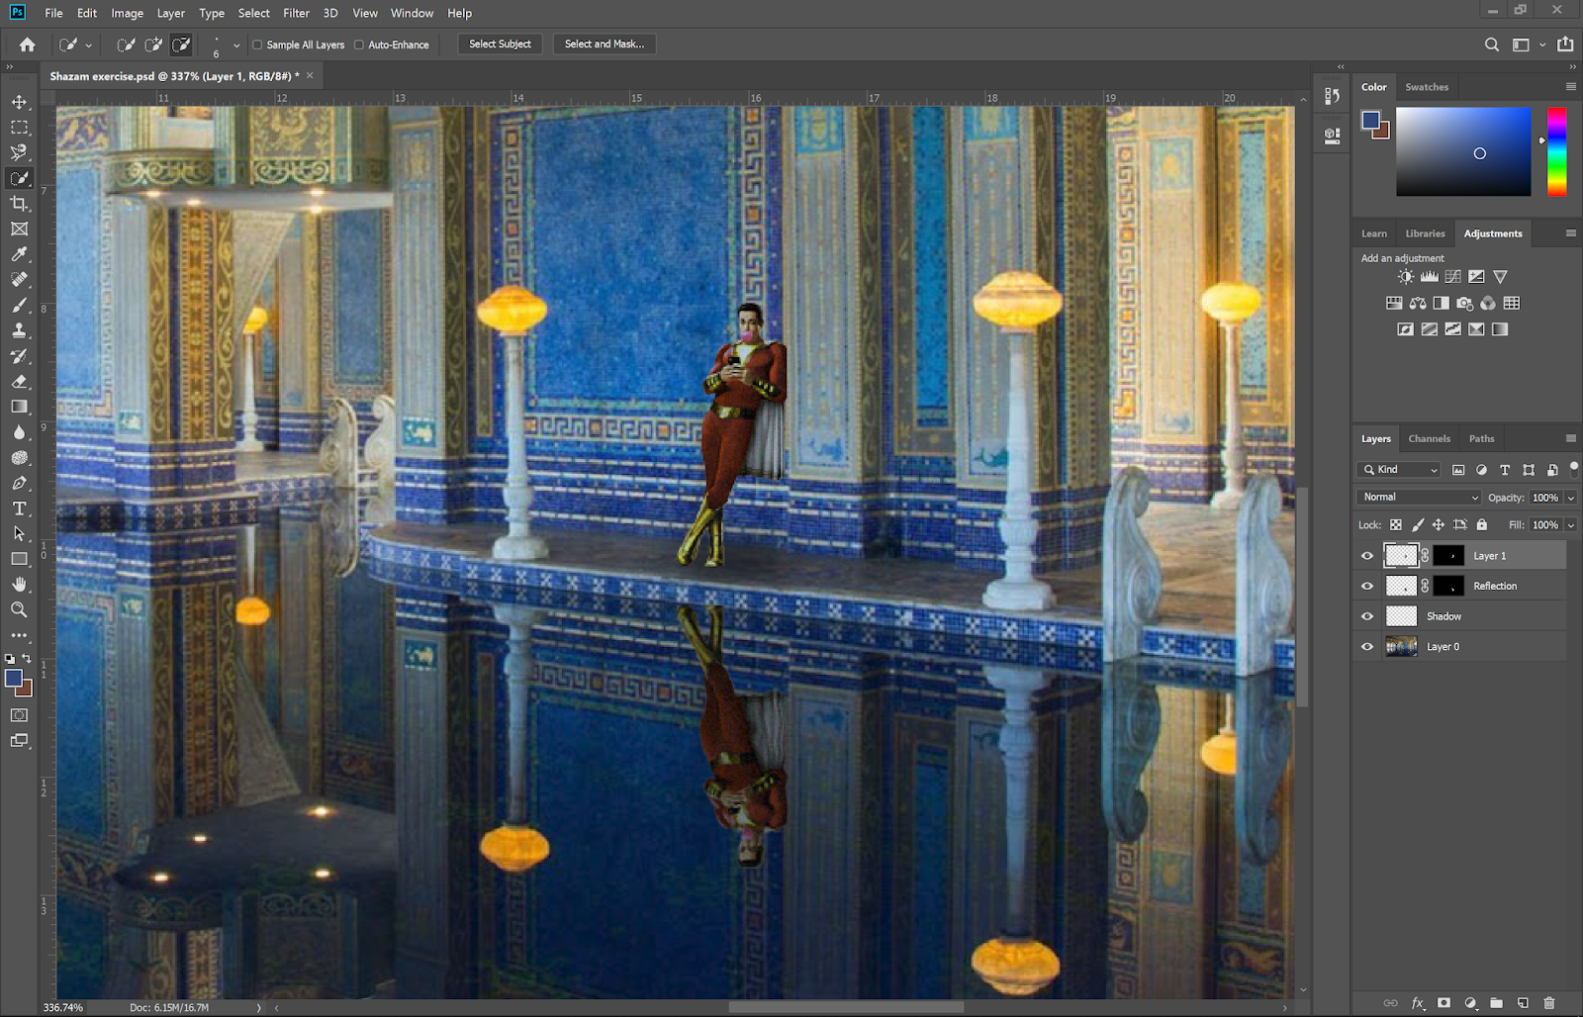The height and width of the screenshot is (1017, 1583).
Task: Select the Spot Healing Brush tool
Action: tap(19, 280)
